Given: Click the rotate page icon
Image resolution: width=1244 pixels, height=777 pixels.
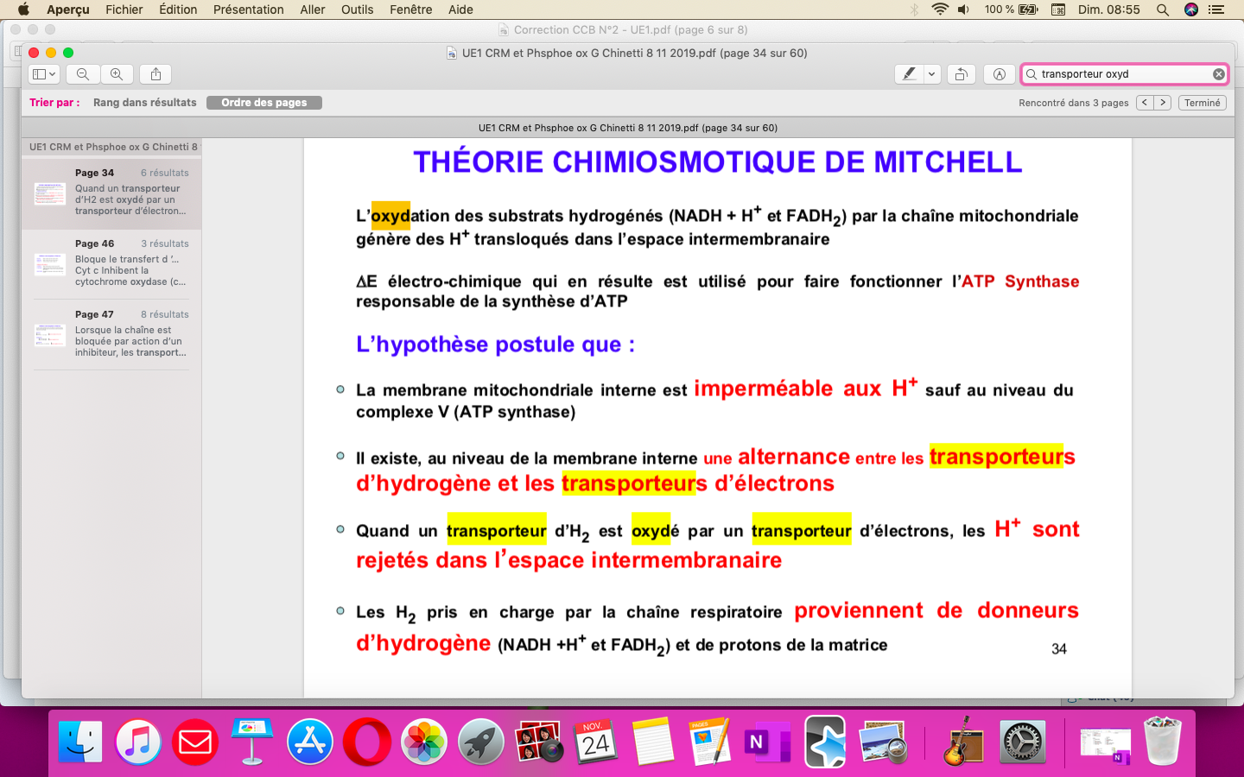Looking at the screenshot, I should [961, 74].
